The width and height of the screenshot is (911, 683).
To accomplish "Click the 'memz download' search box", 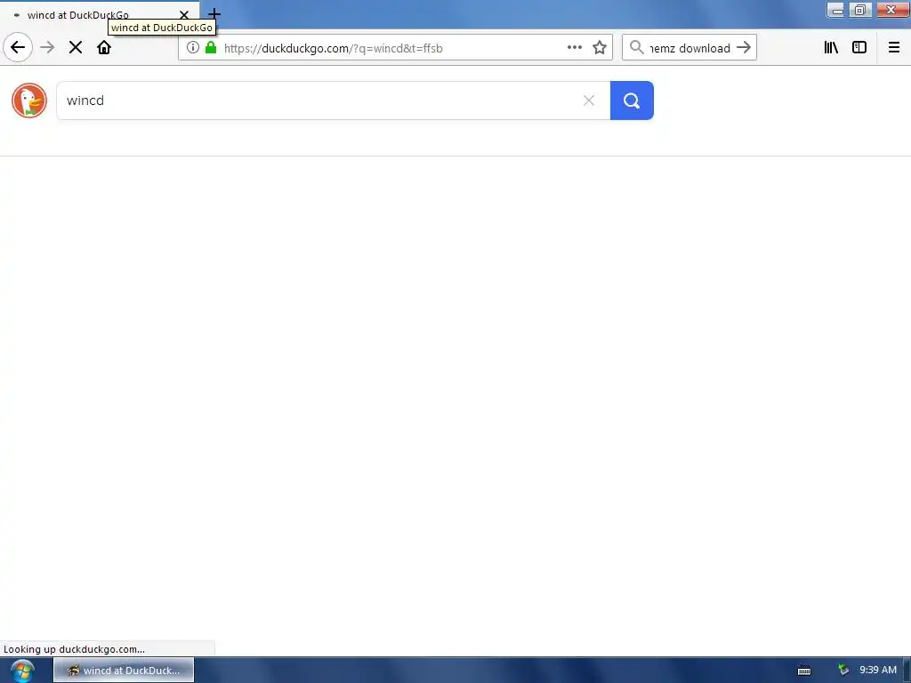I will (x=689, y=48).
